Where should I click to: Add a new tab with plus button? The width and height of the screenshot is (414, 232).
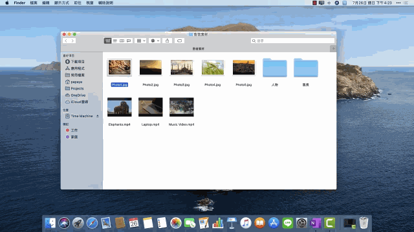pyautogui.click(x=333, y=49)
